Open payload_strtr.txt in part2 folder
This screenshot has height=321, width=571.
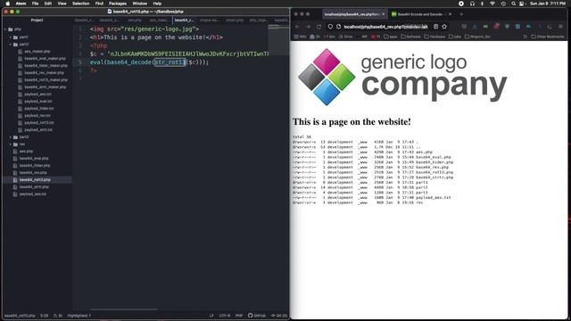[x=38, y=130]
